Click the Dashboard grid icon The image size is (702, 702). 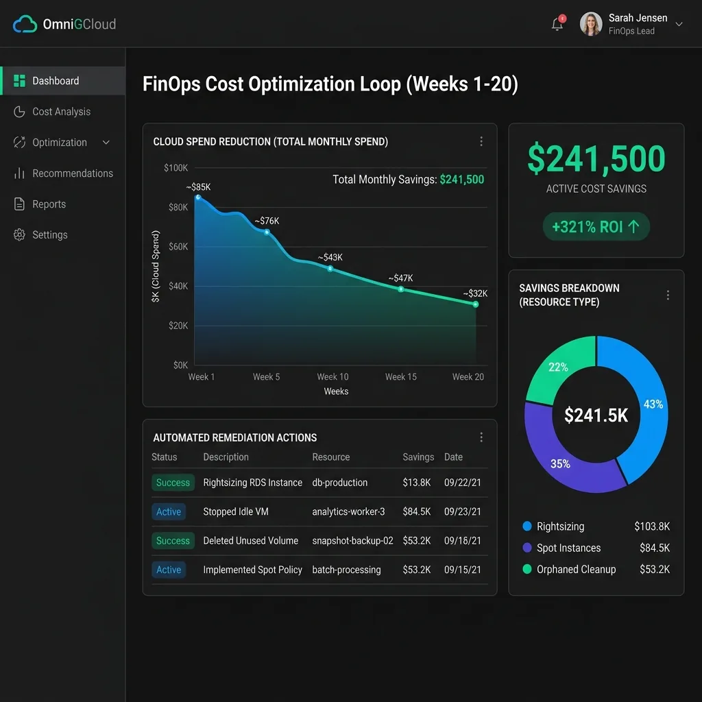19,81
